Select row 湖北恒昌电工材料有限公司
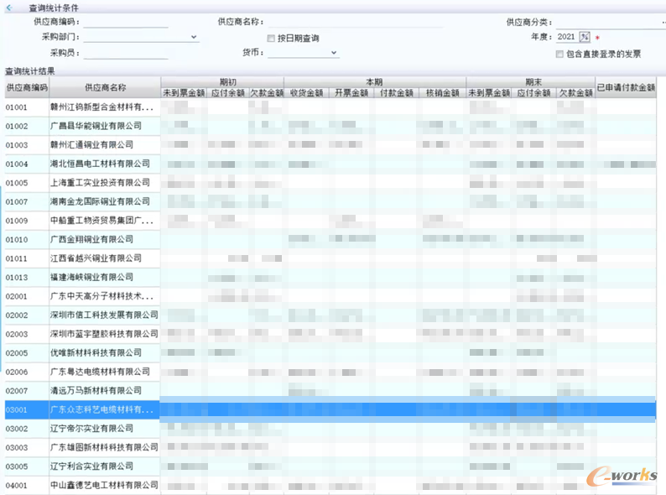 (330, 164)
